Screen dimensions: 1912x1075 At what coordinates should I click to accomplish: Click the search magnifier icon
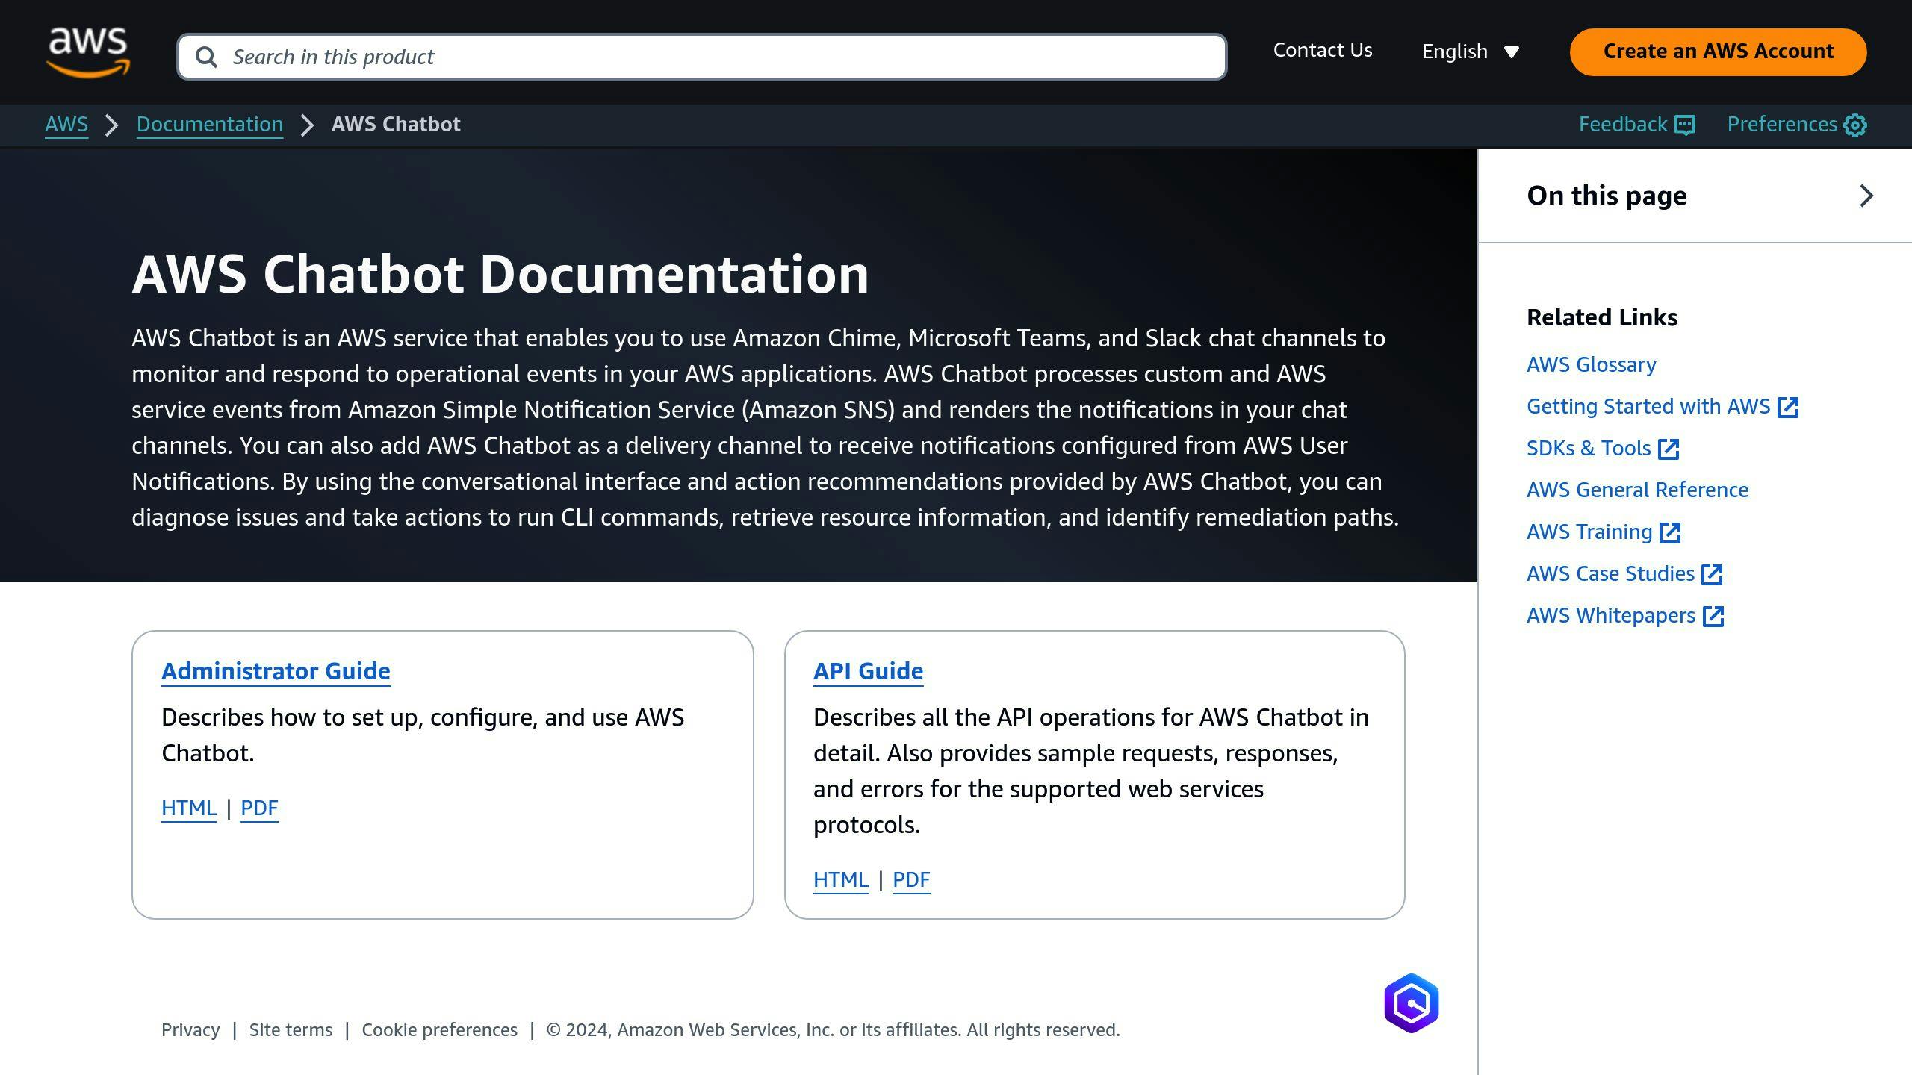point(206,57)
